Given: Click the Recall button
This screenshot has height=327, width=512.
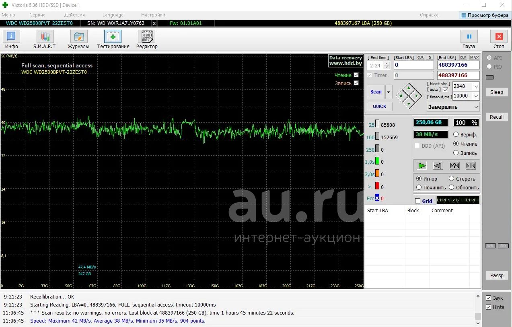Looking at the screenshot, I should pos(497,117).
